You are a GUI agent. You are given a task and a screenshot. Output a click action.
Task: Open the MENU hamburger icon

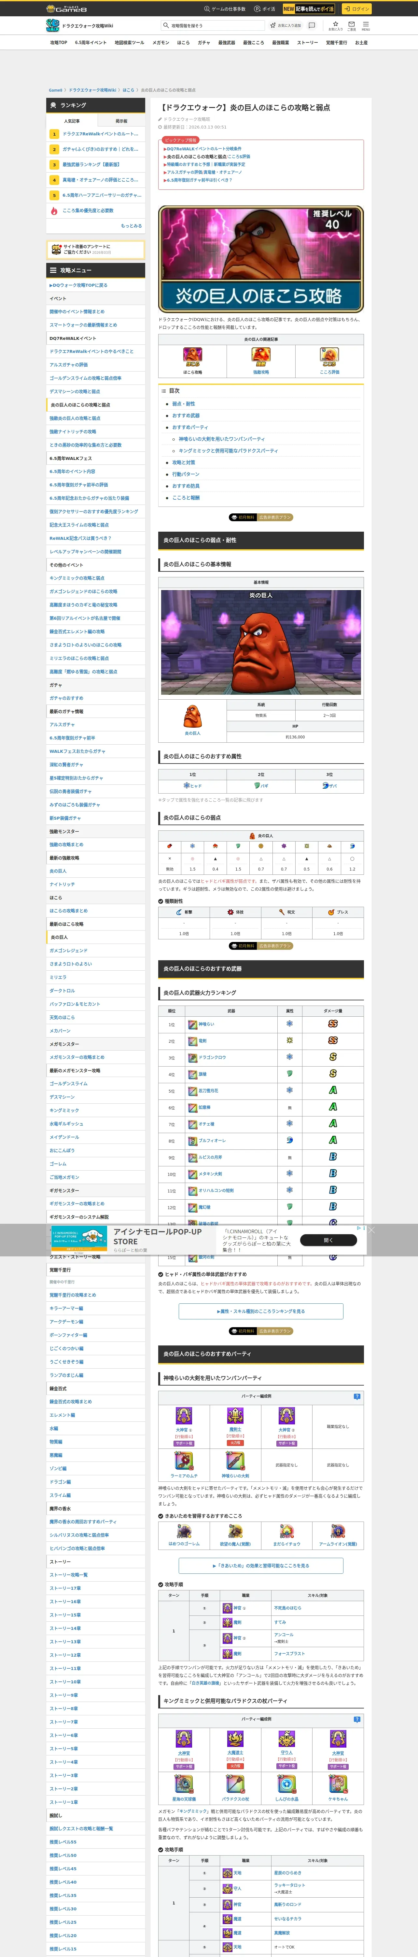366,25
